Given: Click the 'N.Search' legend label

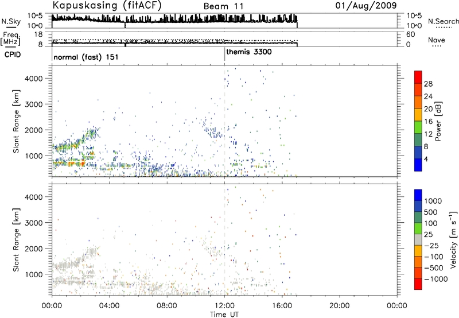Looking at the screenshot, I should tap(443, 21).
